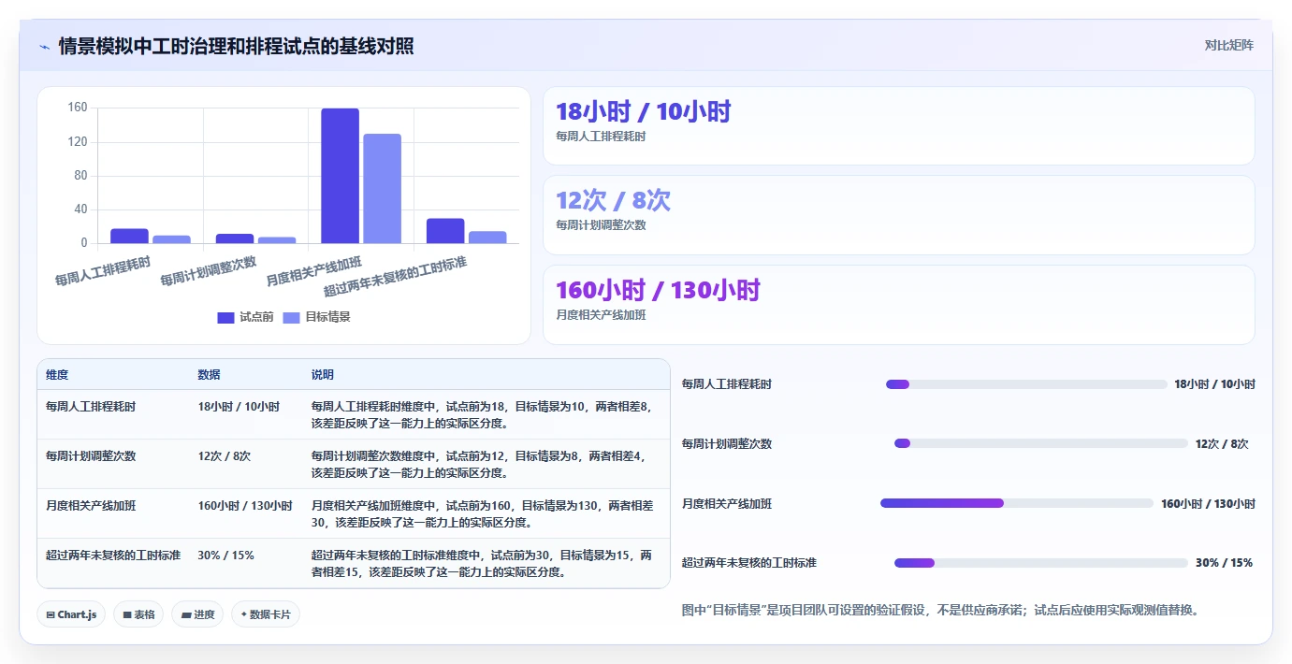Click table data cell 18小时 / 10小时
The width and height of the screenshot is (1292, 664).
pyautogui.click(x=239, y=407)
